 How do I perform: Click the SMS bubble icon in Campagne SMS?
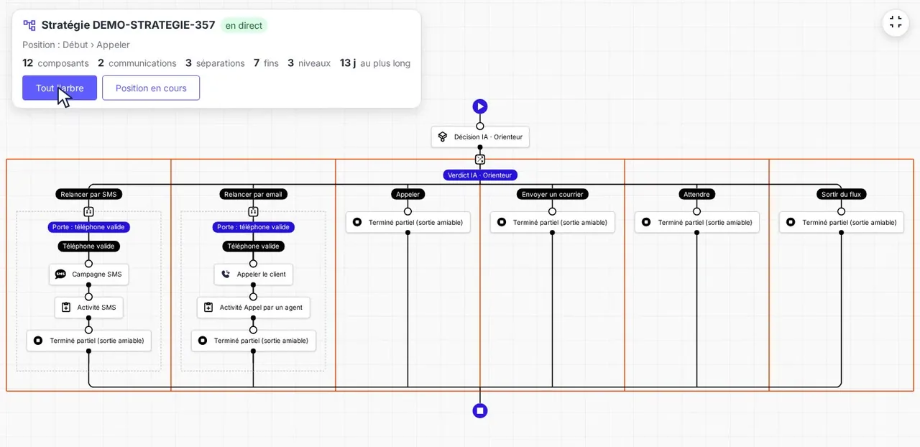coord(60,274)
